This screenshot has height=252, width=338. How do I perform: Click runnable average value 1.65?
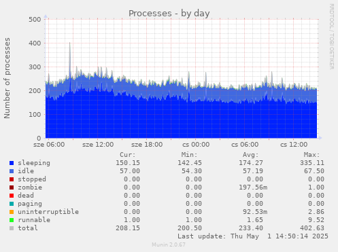click(255, 220)
